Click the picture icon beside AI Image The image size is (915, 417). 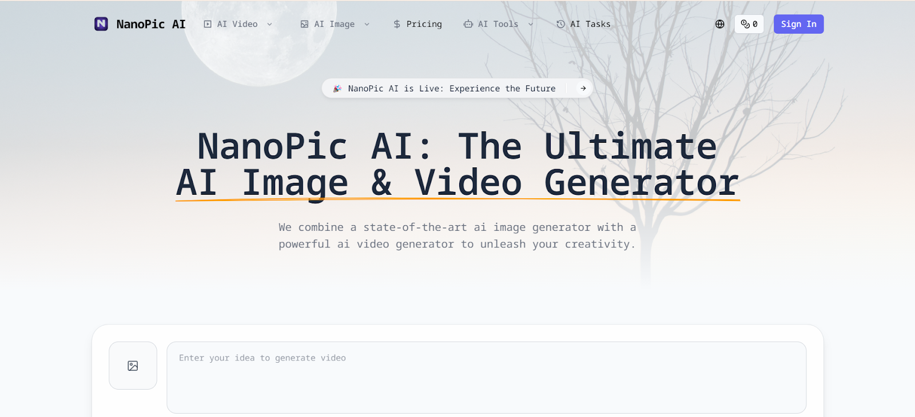pos(304,24)
